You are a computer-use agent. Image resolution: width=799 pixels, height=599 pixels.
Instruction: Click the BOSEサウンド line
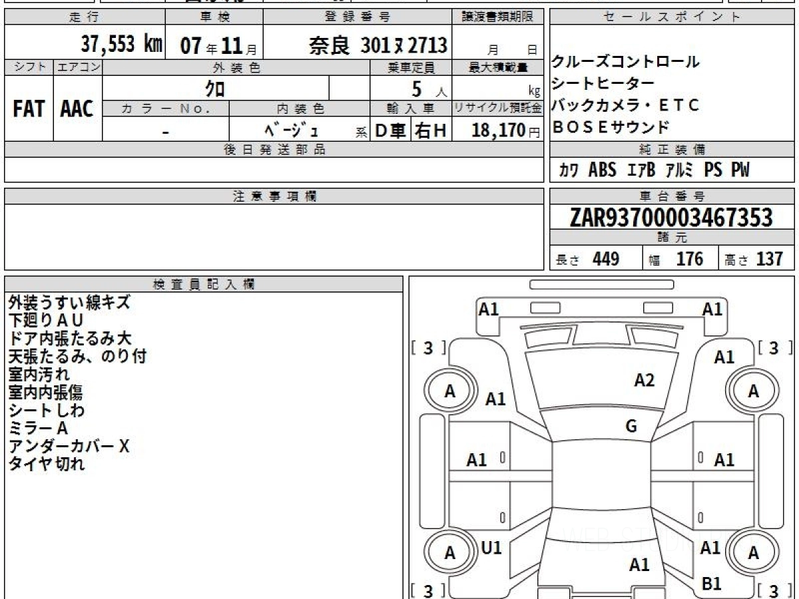[x=611, y=126]
